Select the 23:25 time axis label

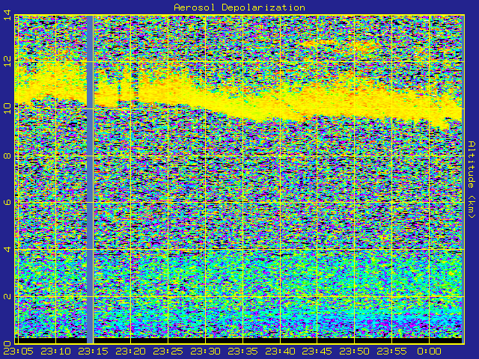168,352
